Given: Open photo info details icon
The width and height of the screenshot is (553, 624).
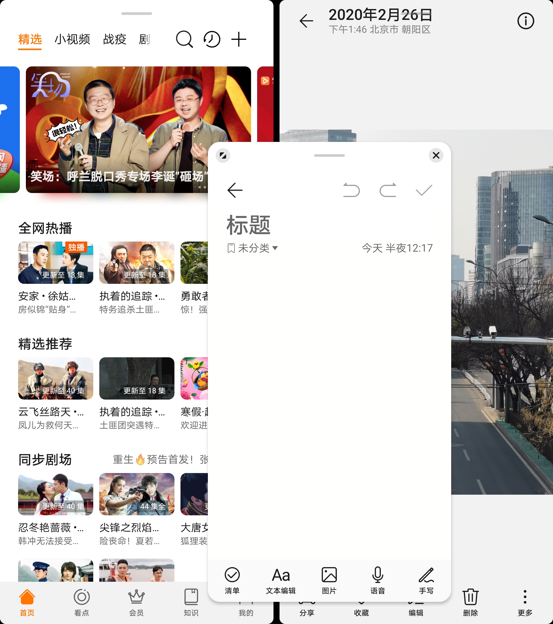Looking at the screenshot, I should tap(525, 21).
